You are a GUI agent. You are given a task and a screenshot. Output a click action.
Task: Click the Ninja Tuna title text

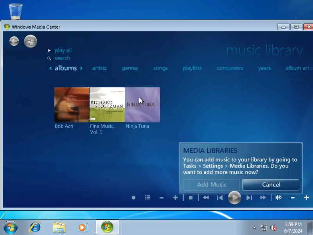pyautogui.click(x=137, y=126)
